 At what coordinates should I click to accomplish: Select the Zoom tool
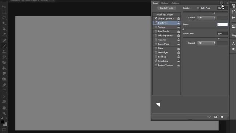[4, 113]
